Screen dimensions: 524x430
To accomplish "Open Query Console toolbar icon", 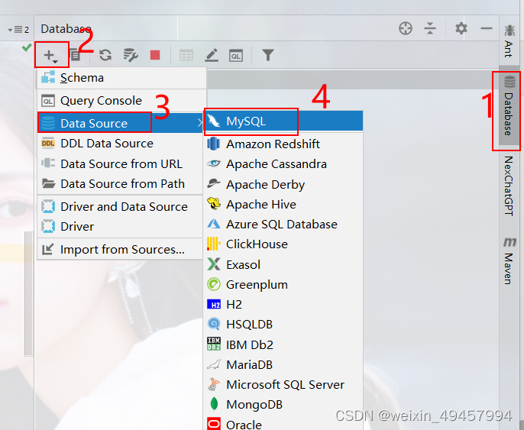I will tap(236, 56).
